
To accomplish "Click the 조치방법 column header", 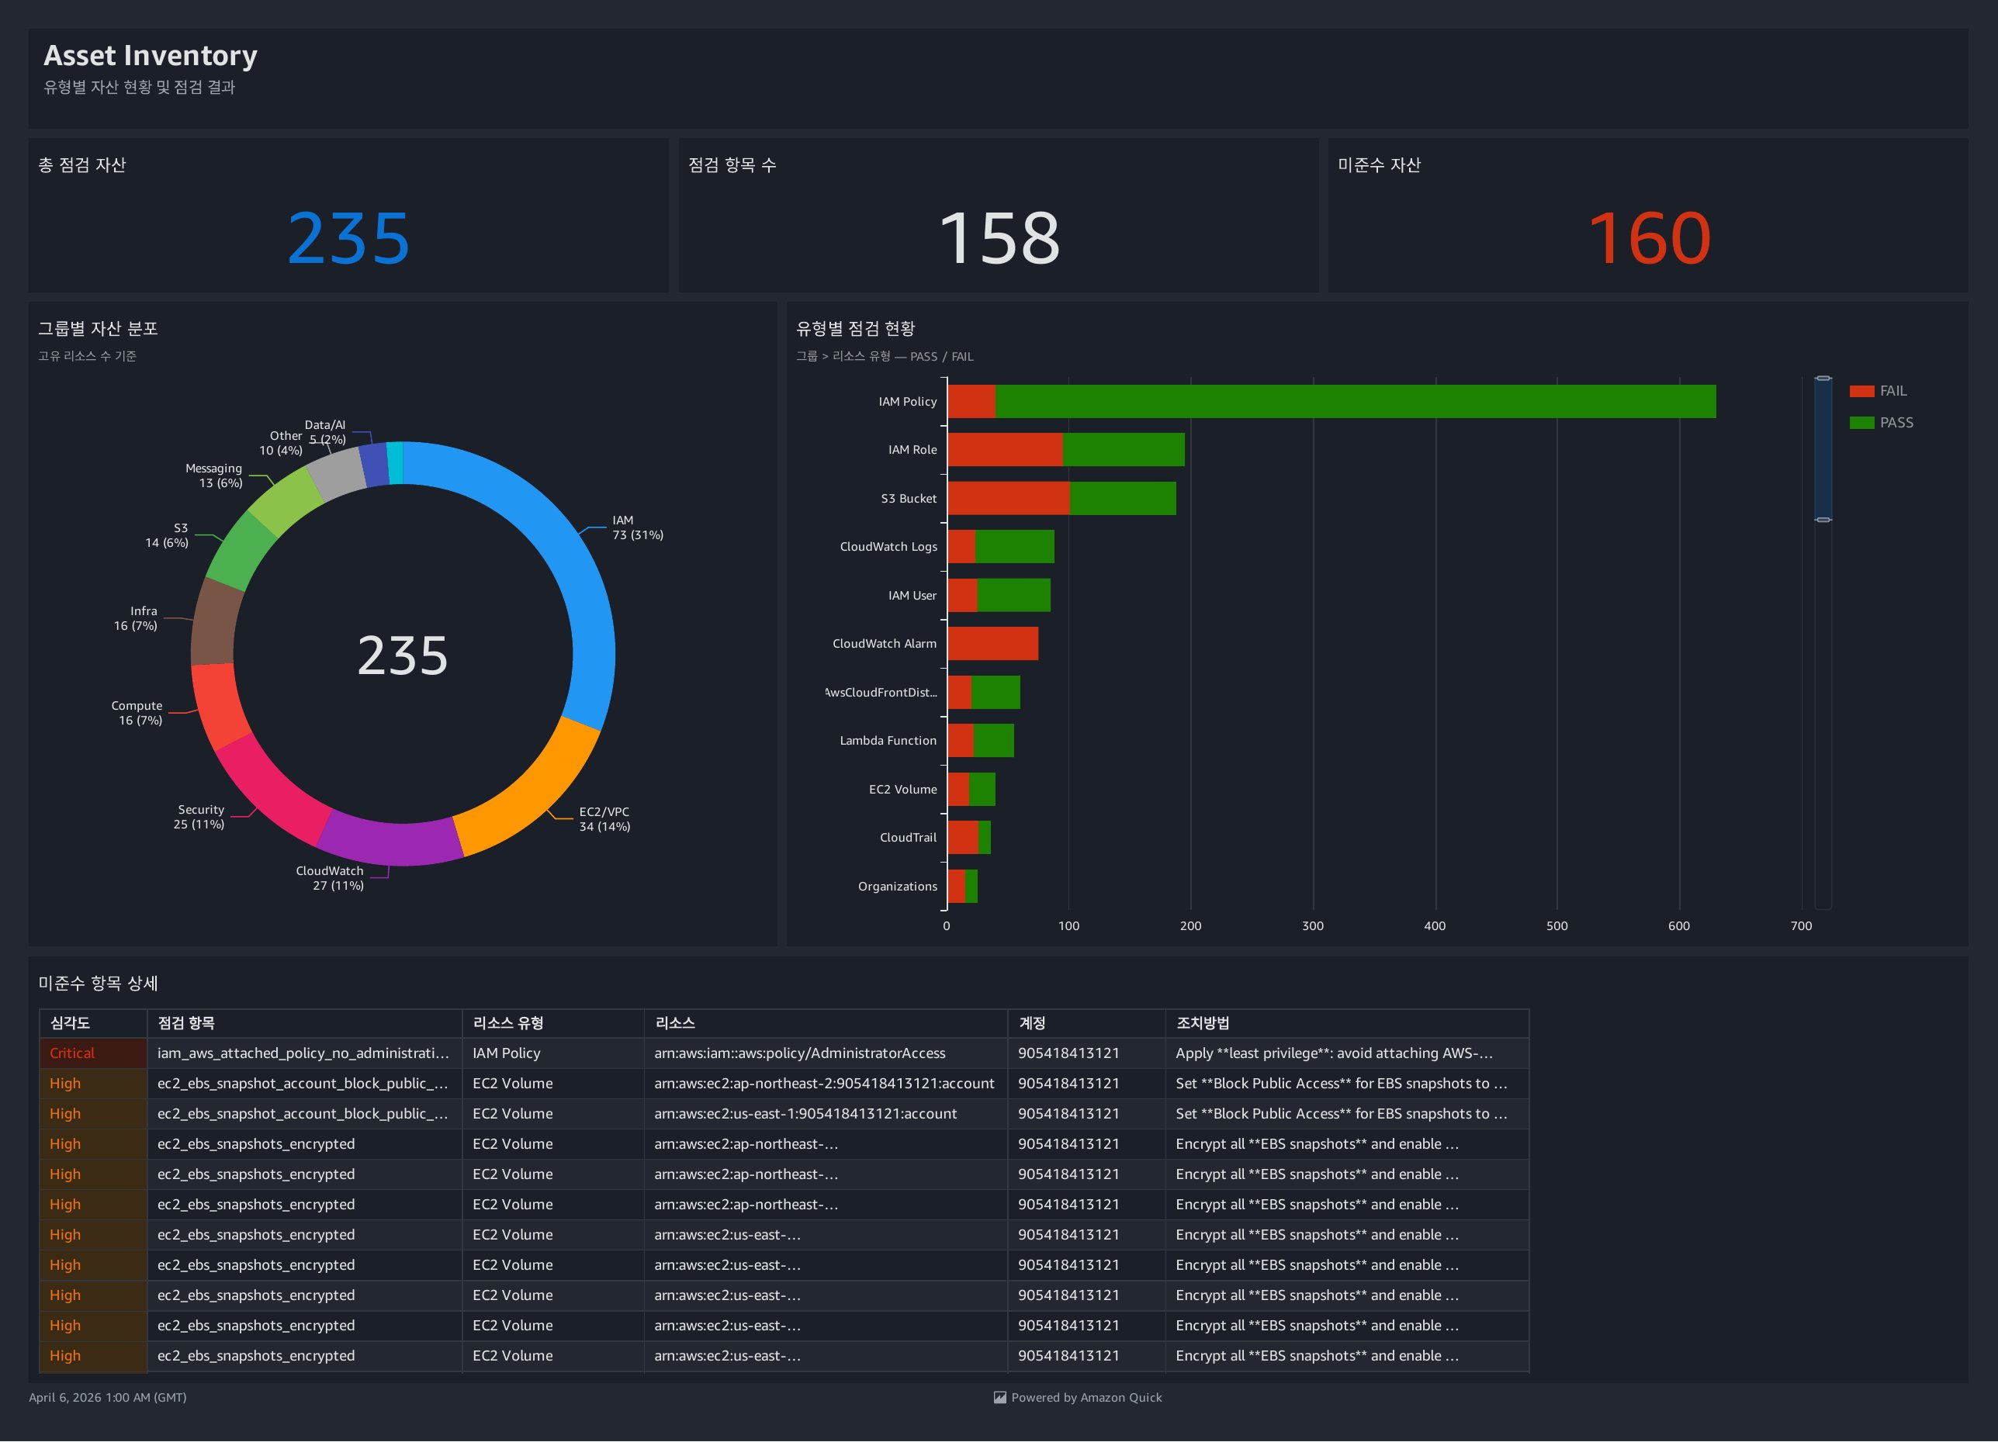I will tap(1347, 1022).
